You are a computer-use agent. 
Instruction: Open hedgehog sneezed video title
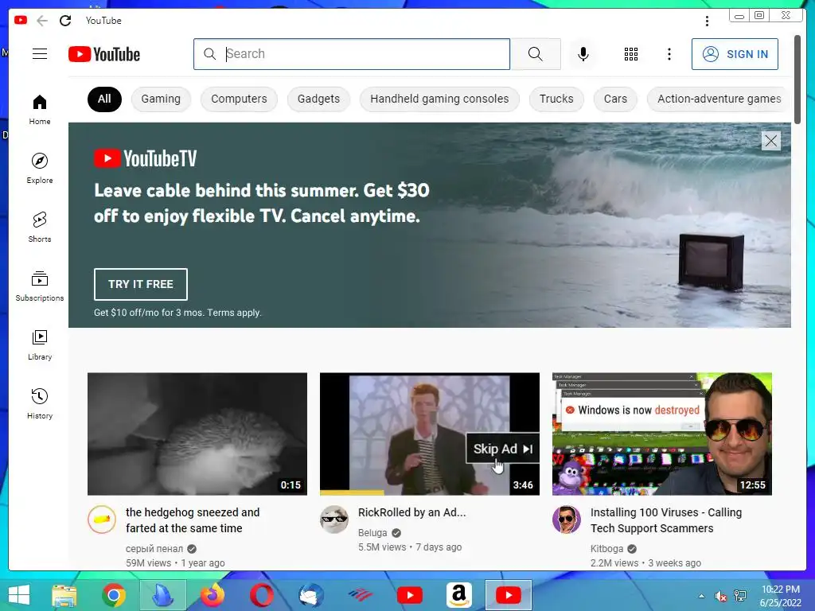(193, 520)
